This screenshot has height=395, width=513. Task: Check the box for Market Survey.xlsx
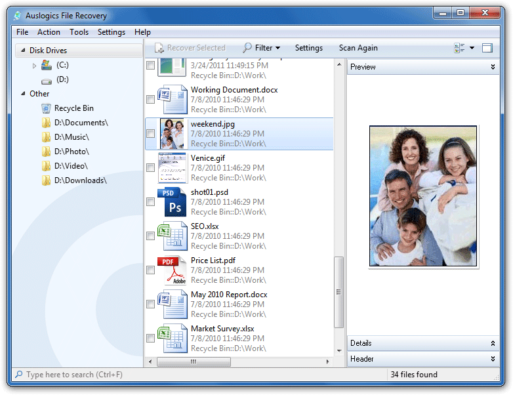click(150, 339)
